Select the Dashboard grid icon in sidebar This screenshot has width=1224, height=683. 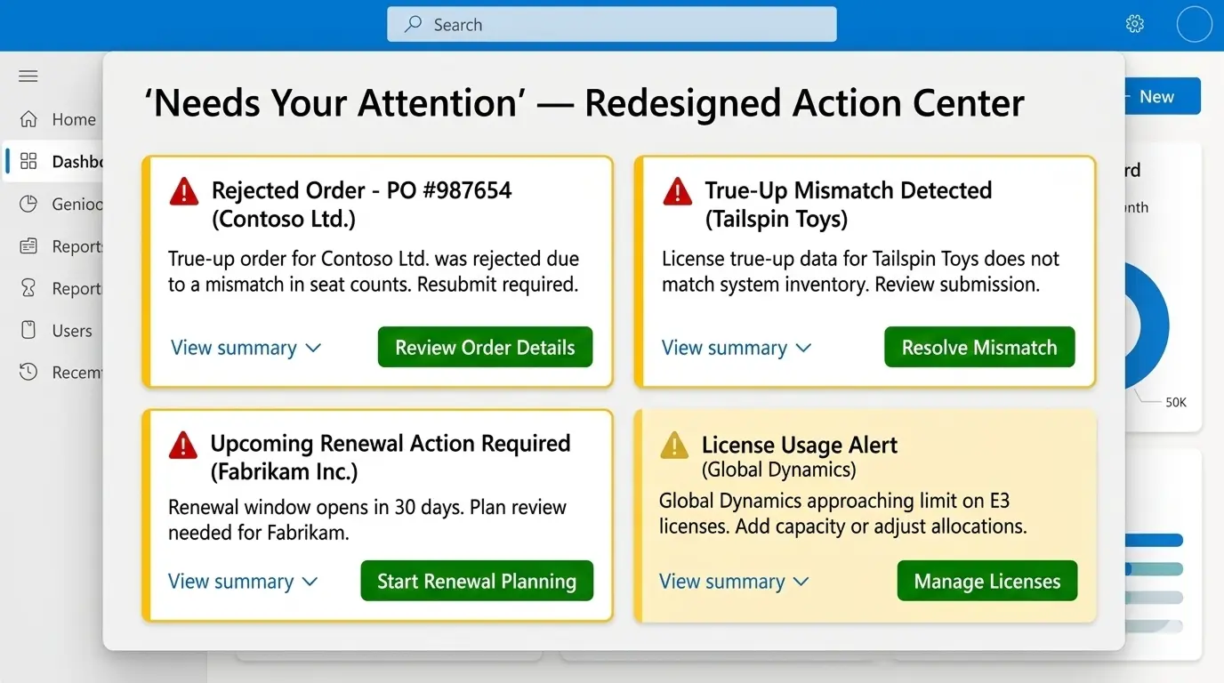[28, 161]
